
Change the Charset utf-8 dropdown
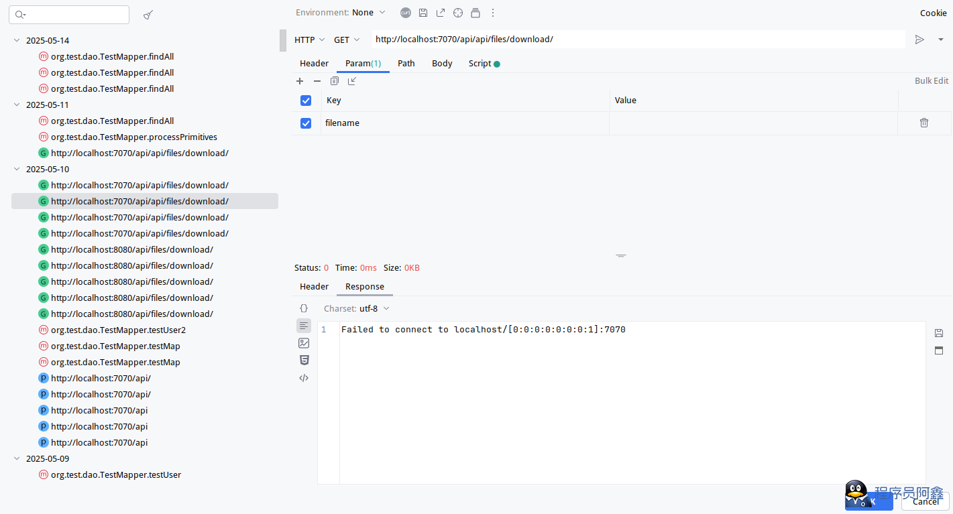coord(374,309)
